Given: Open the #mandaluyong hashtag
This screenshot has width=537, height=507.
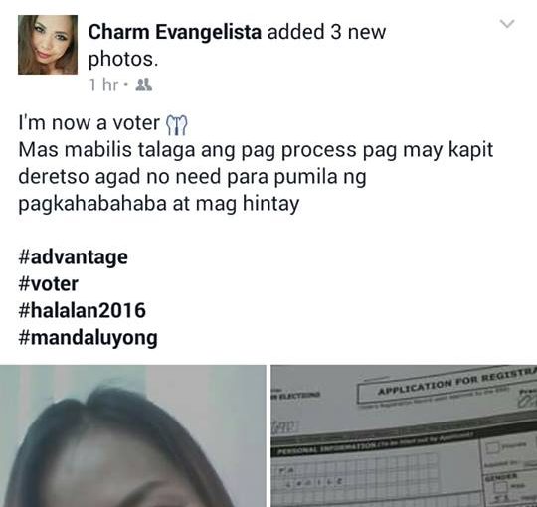Looking at the screenshot, I should coord(89,337).
